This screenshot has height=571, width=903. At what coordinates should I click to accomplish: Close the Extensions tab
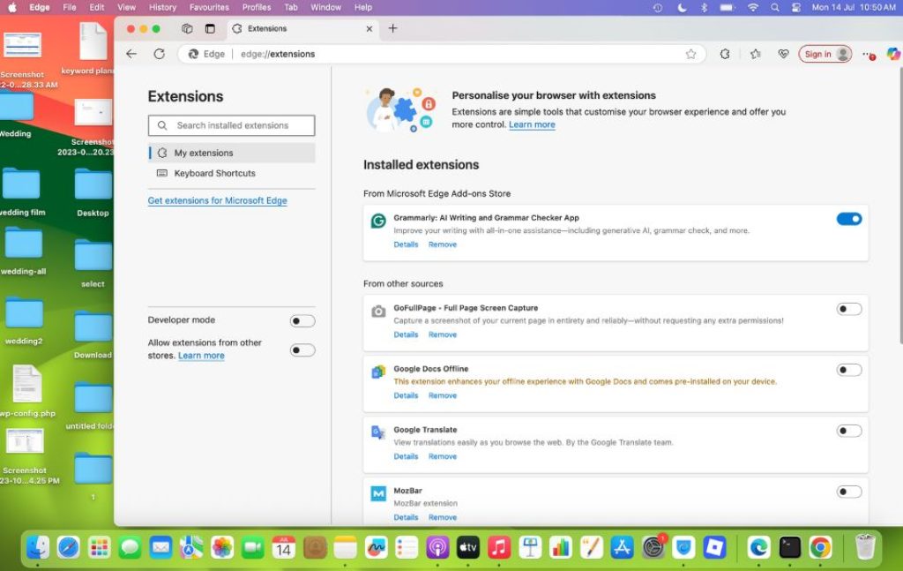(369, 29)
